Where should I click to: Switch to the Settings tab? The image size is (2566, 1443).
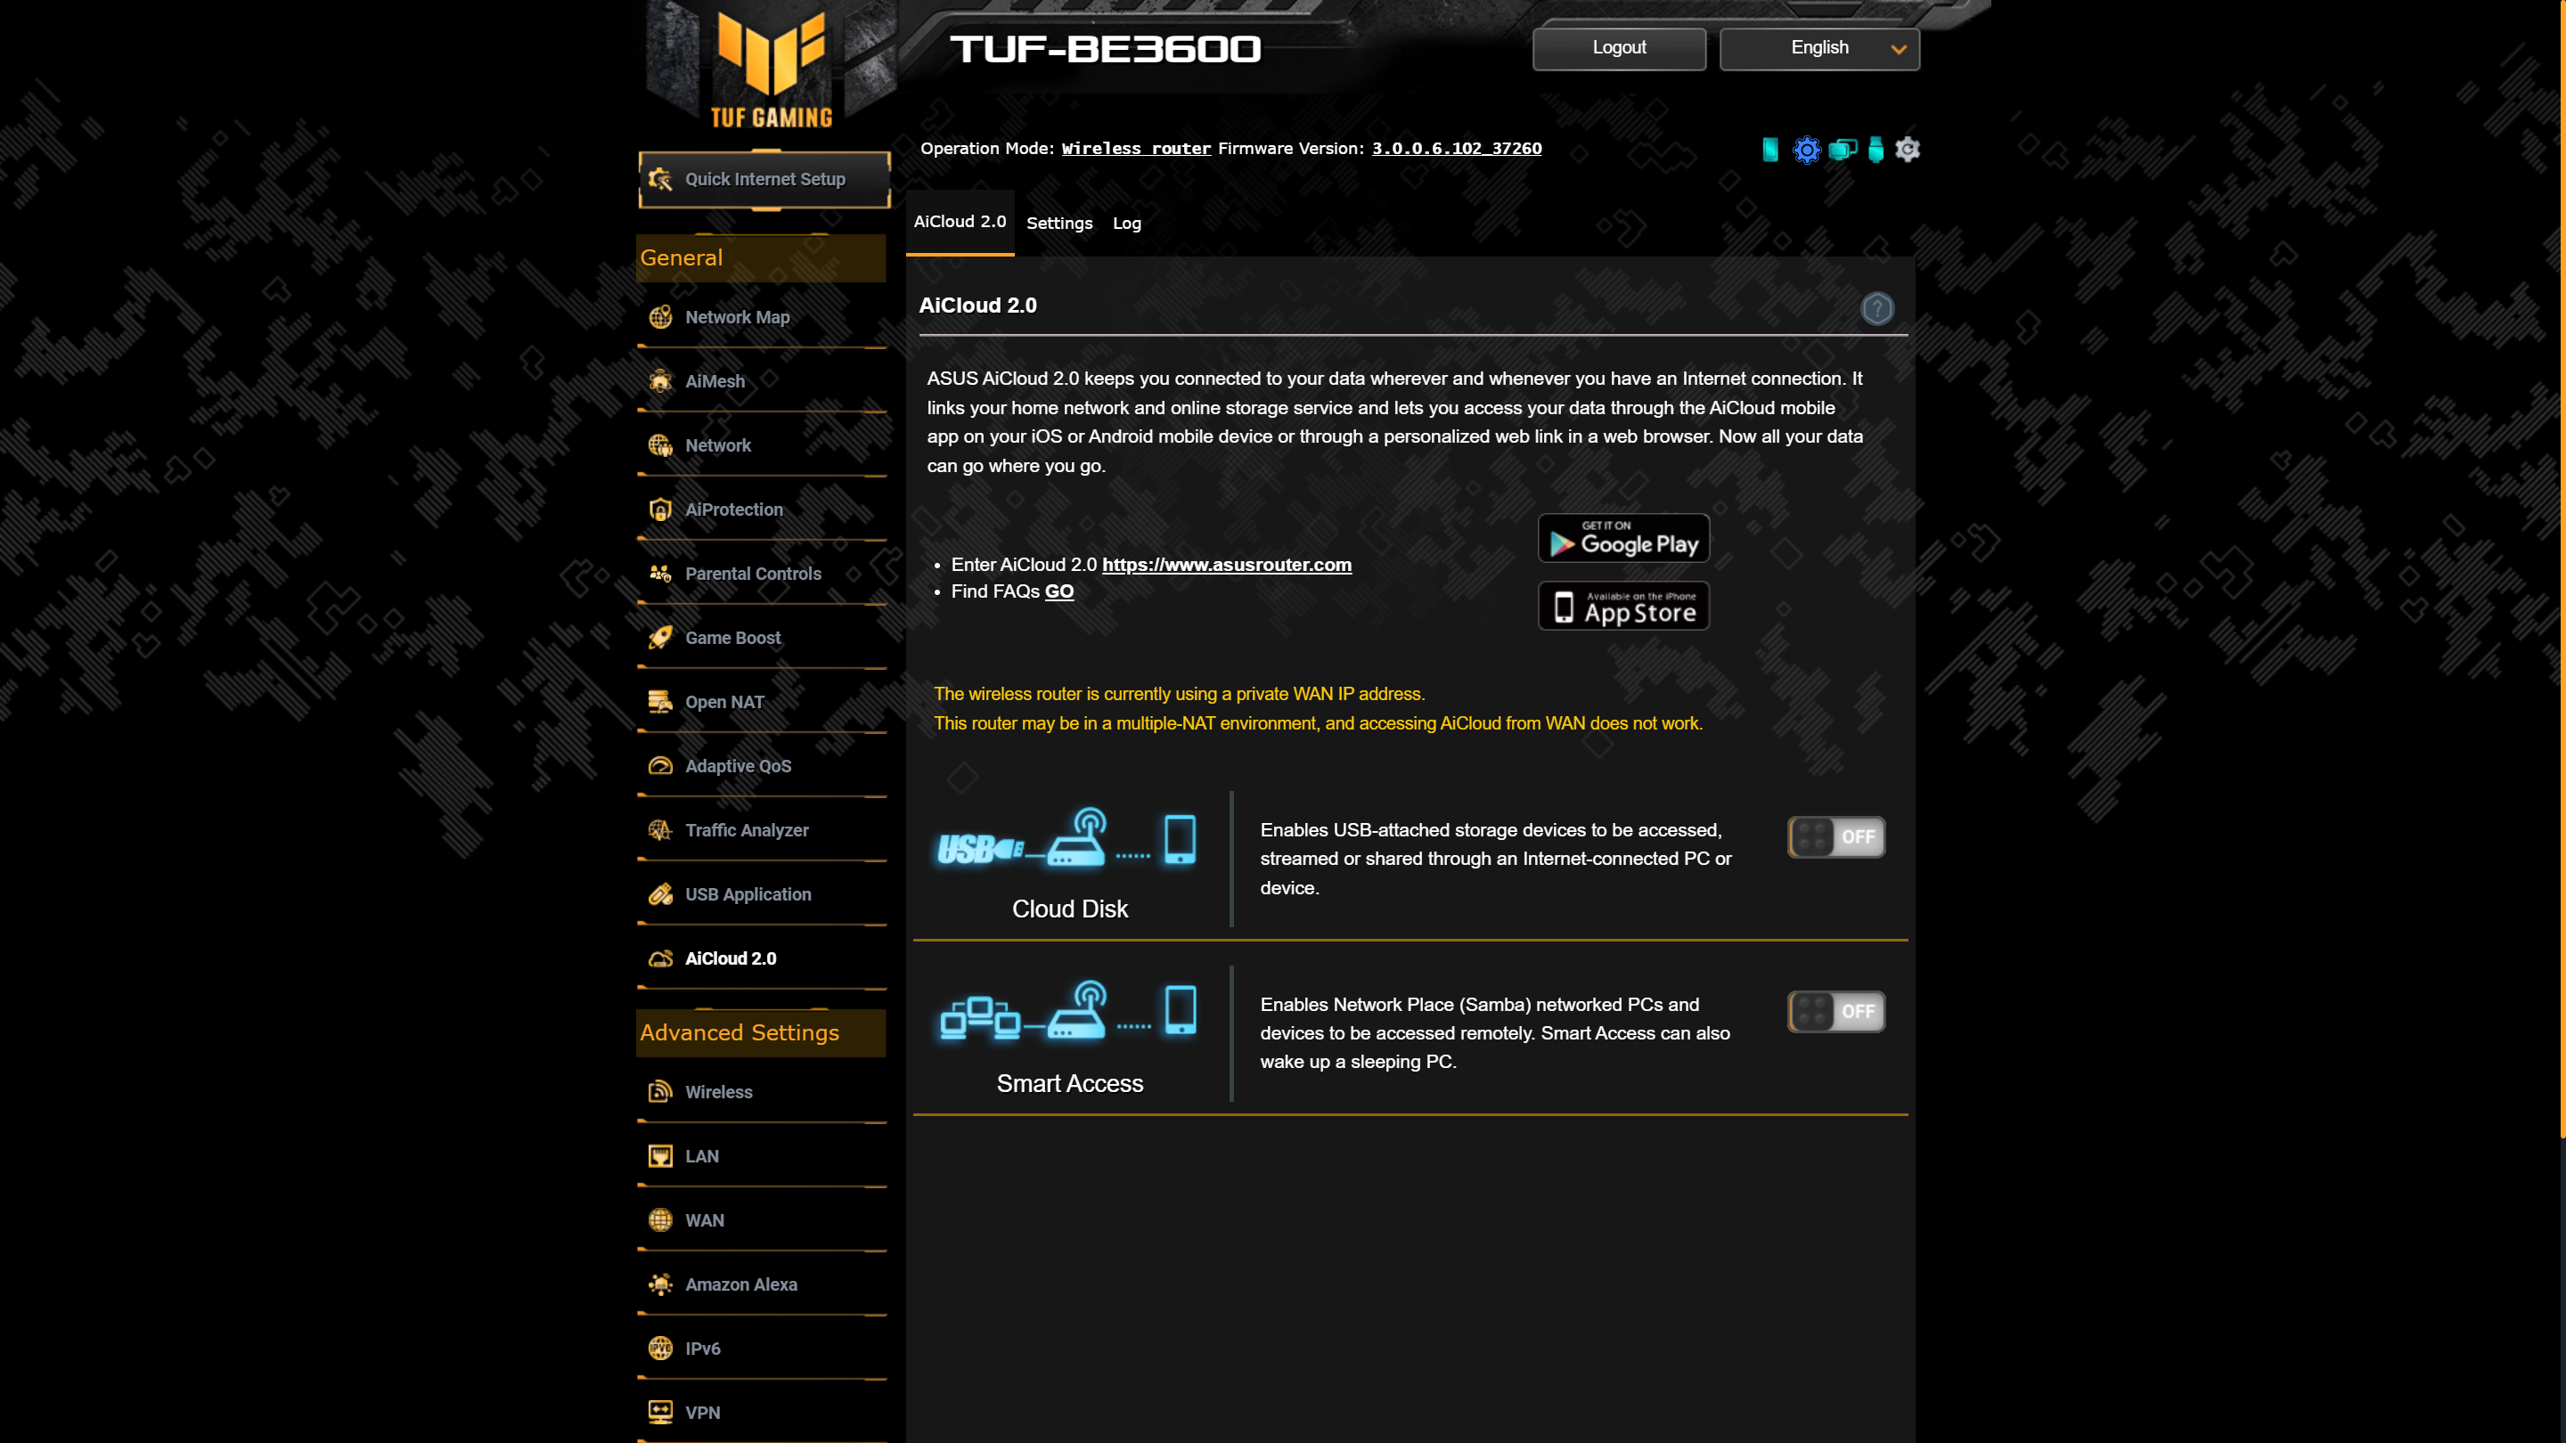pyautogui.click(x=1059, y=222)
